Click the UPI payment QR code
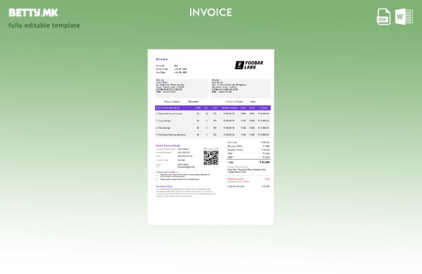422x274 pixels. 211,158
